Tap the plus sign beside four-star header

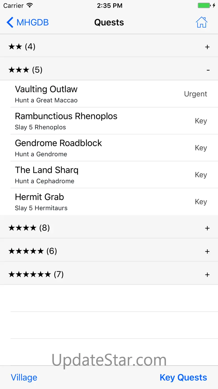pos(207,228)
